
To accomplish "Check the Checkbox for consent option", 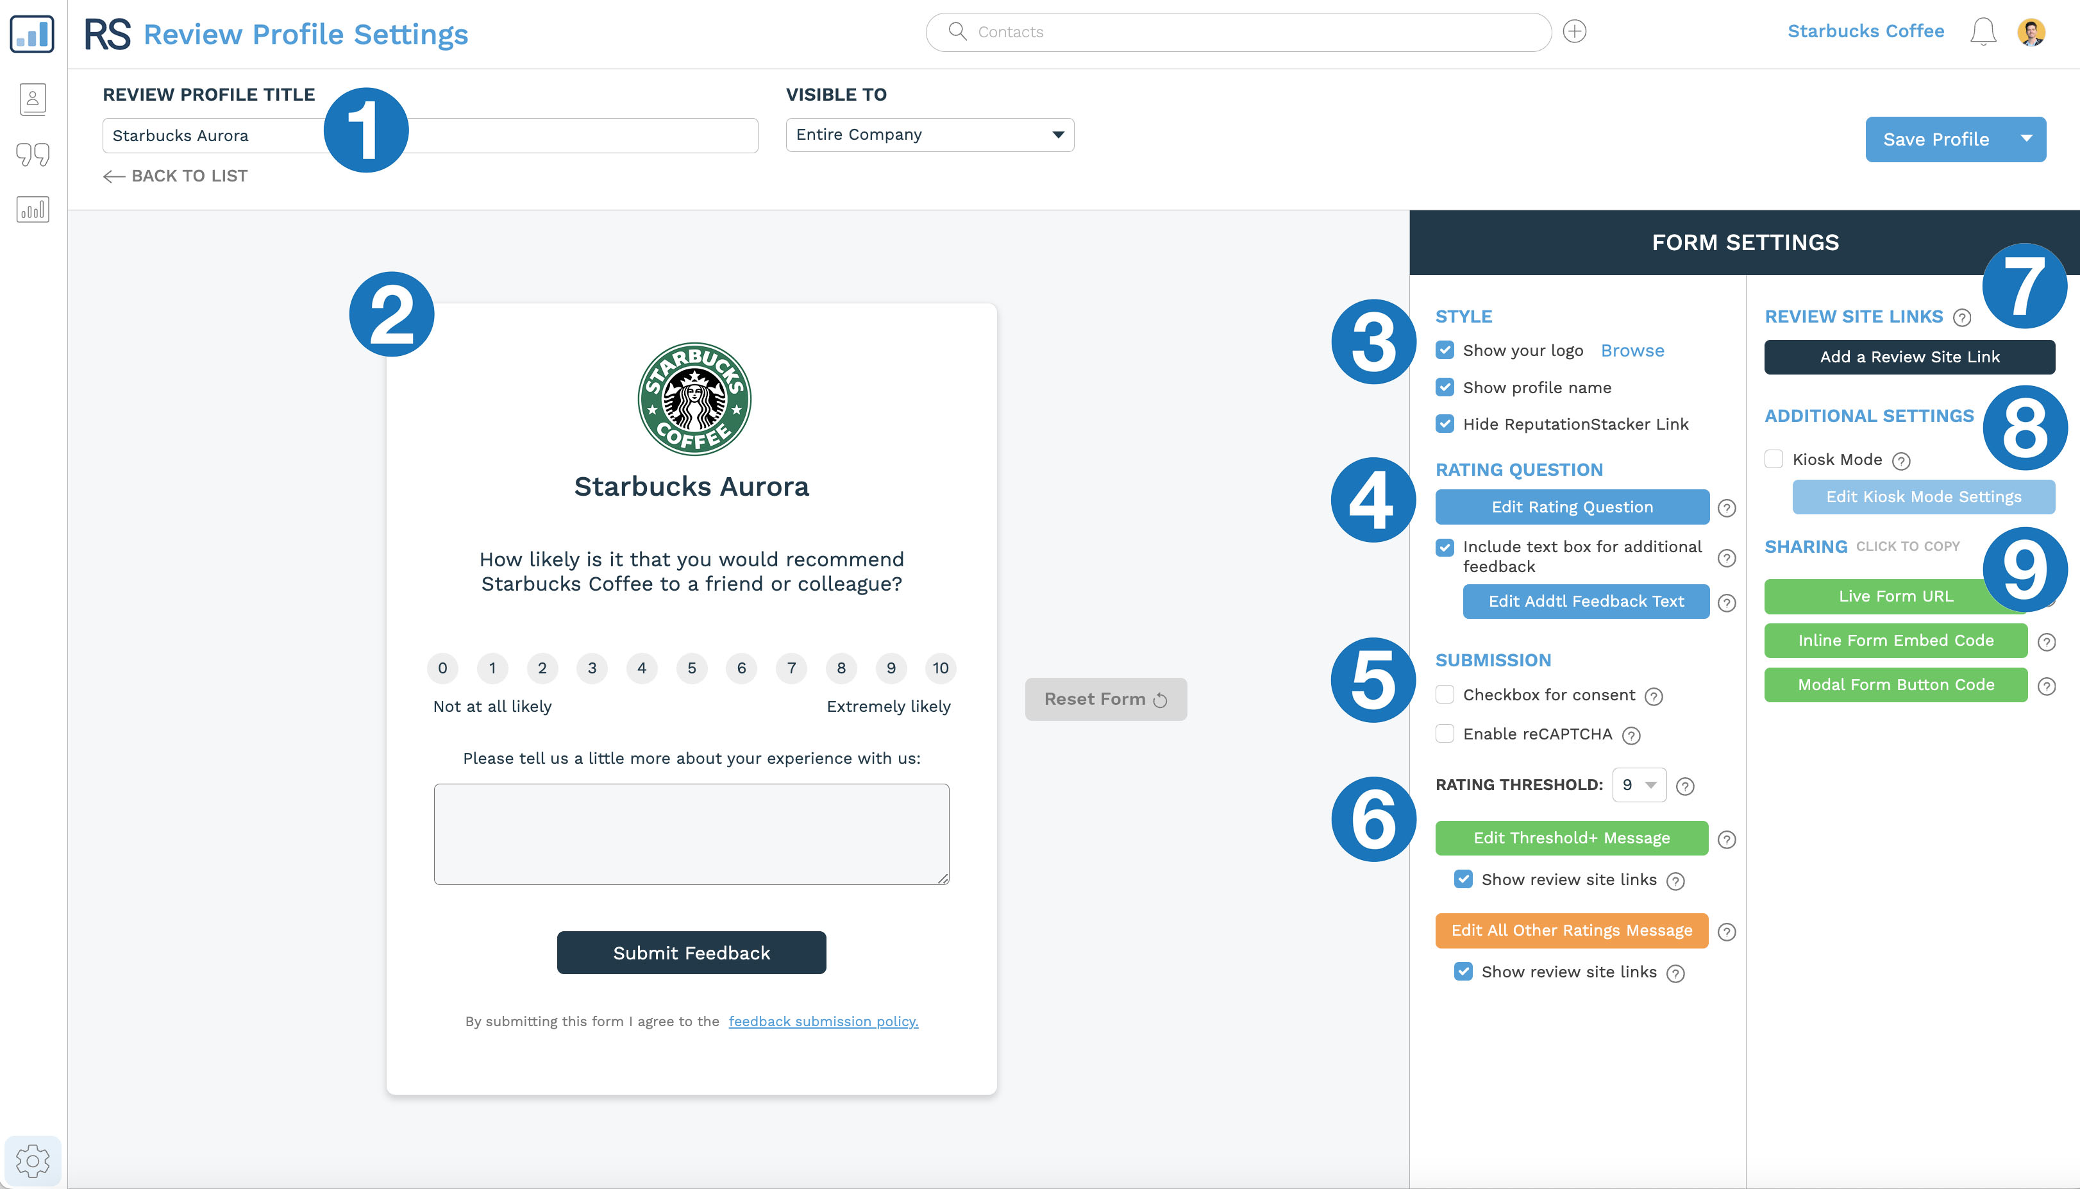I will pos(1445,694).
